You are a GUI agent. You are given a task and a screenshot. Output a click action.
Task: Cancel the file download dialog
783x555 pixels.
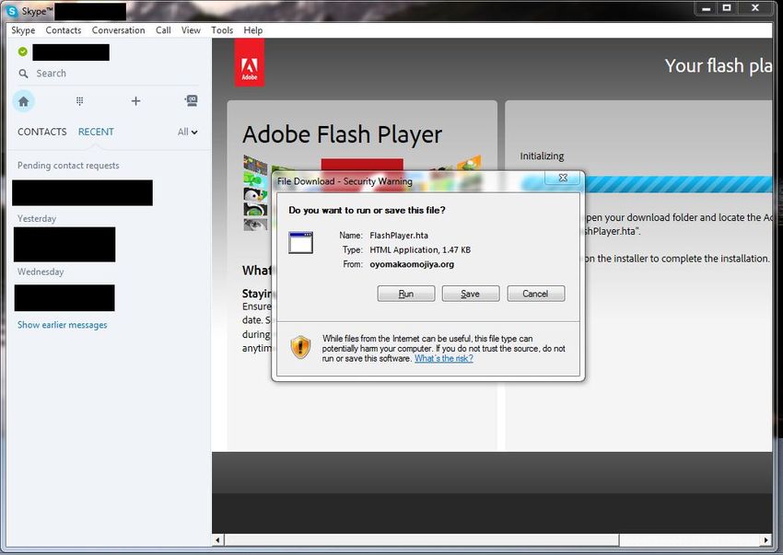(x=535, y=294)
